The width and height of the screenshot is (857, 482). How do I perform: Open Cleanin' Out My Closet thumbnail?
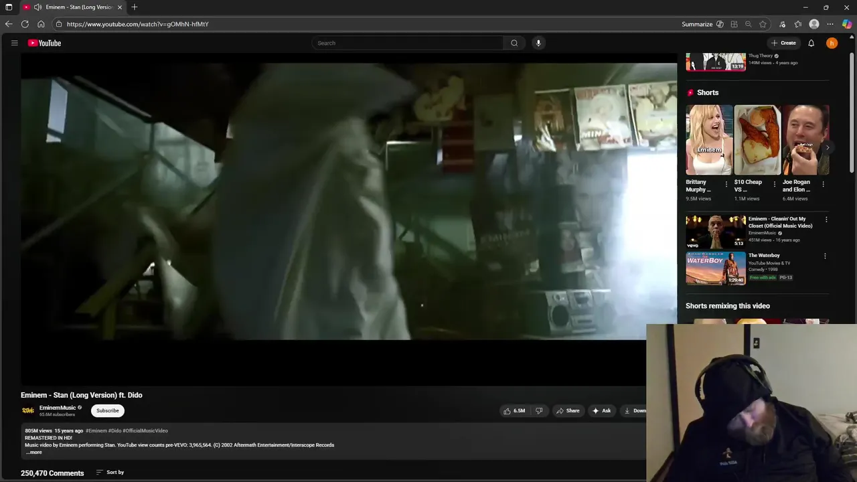coord(716,231)
